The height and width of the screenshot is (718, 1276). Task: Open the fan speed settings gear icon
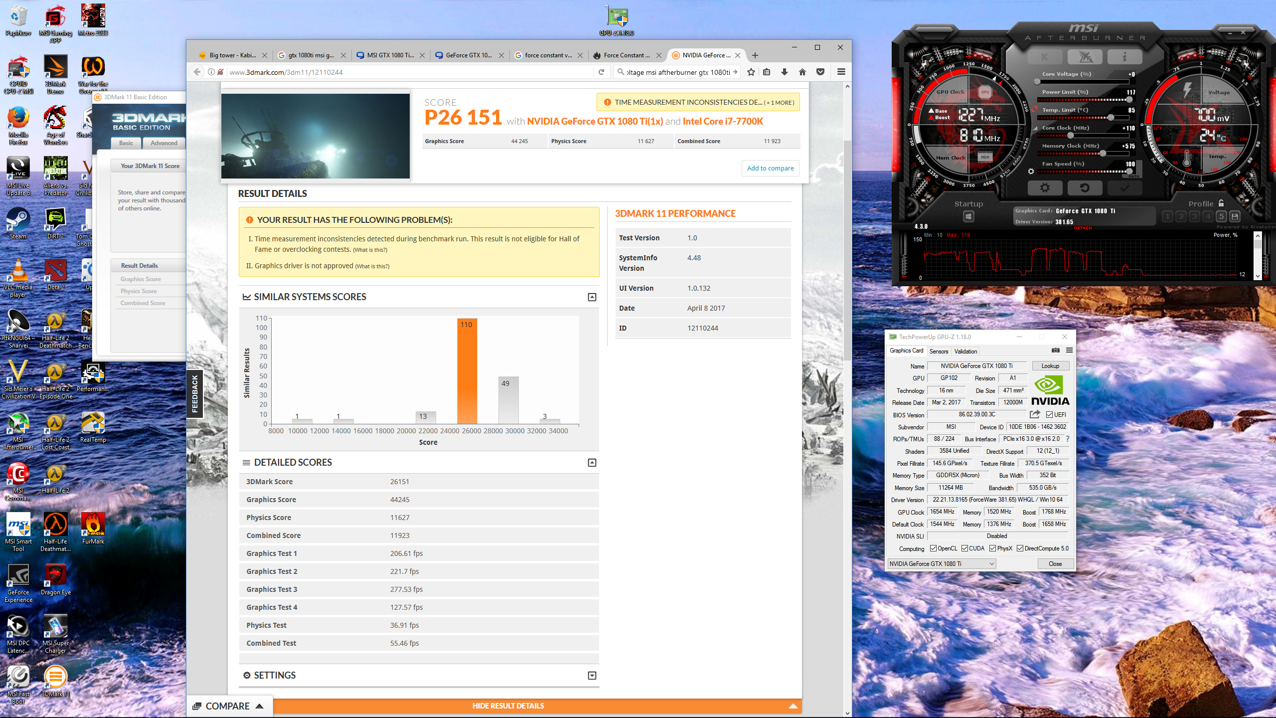[1031, 171]
